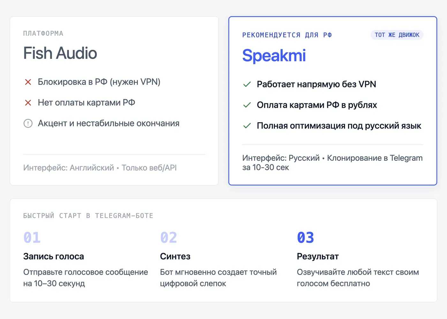Click the 'РЕКОМЕНДУЕТСЯ ДЛЯ РФ' label
This screenshot has width=447, height=319.
(x=287, y=35)
